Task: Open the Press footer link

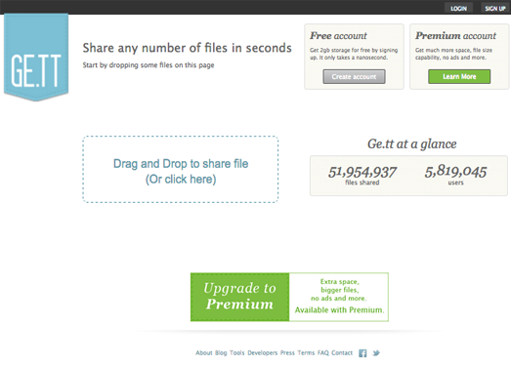Action: click(287, 353)
